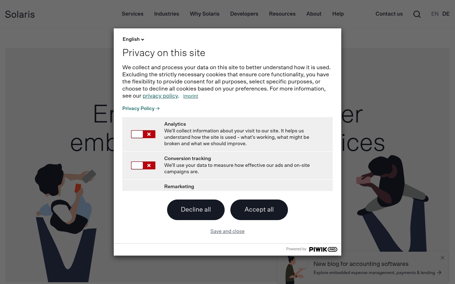Screen dimensions: 455x284
Task: Click the search magnifier icon
Action: point(417,14)
